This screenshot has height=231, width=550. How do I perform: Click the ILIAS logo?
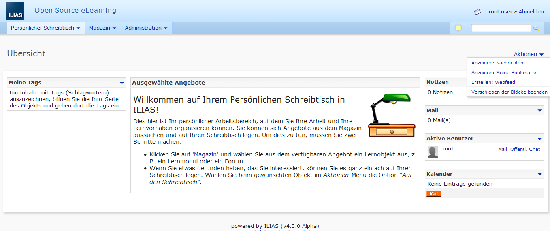coord(15,11)
